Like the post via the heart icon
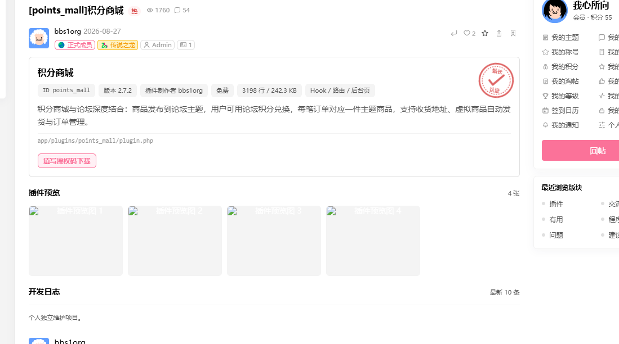The height and width of the screenshot is (344, 619). coord(467,34)
